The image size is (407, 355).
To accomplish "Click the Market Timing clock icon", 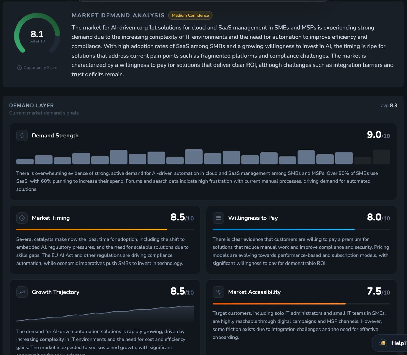I will [x=22, y=218].
